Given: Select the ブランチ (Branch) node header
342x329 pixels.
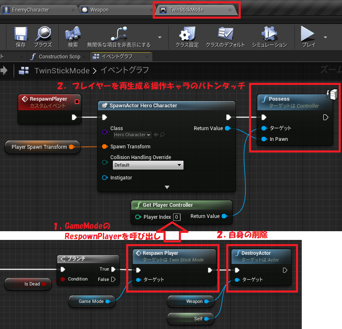Looking at the screenshot, I should pos(88,259).
